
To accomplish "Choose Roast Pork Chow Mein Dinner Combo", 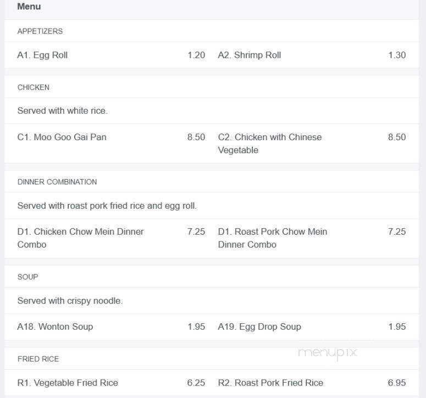I will point(273,238).
